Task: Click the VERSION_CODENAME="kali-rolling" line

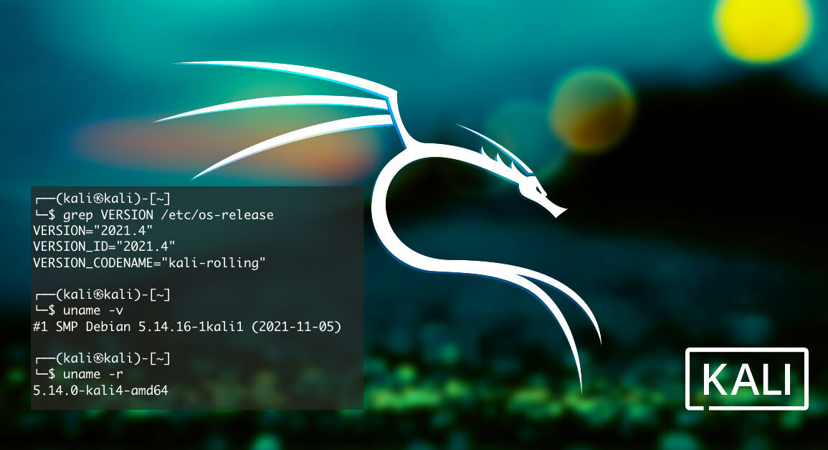Action: (149, 262)
